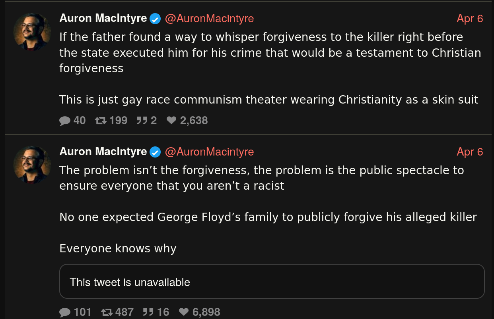Click the comment icon on the first tweet

click(65, 121)
